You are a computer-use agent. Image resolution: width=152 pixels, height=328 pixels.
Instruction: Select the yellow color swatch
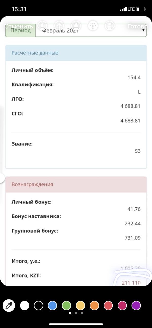[x=80, y=305]
